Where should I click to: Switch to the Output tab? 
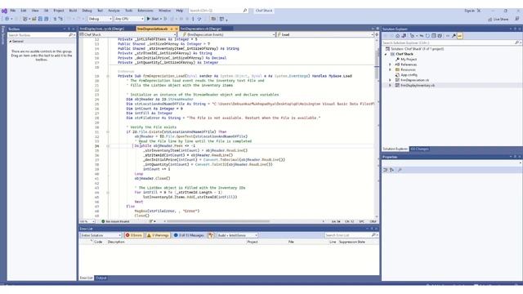coord(101,278)
